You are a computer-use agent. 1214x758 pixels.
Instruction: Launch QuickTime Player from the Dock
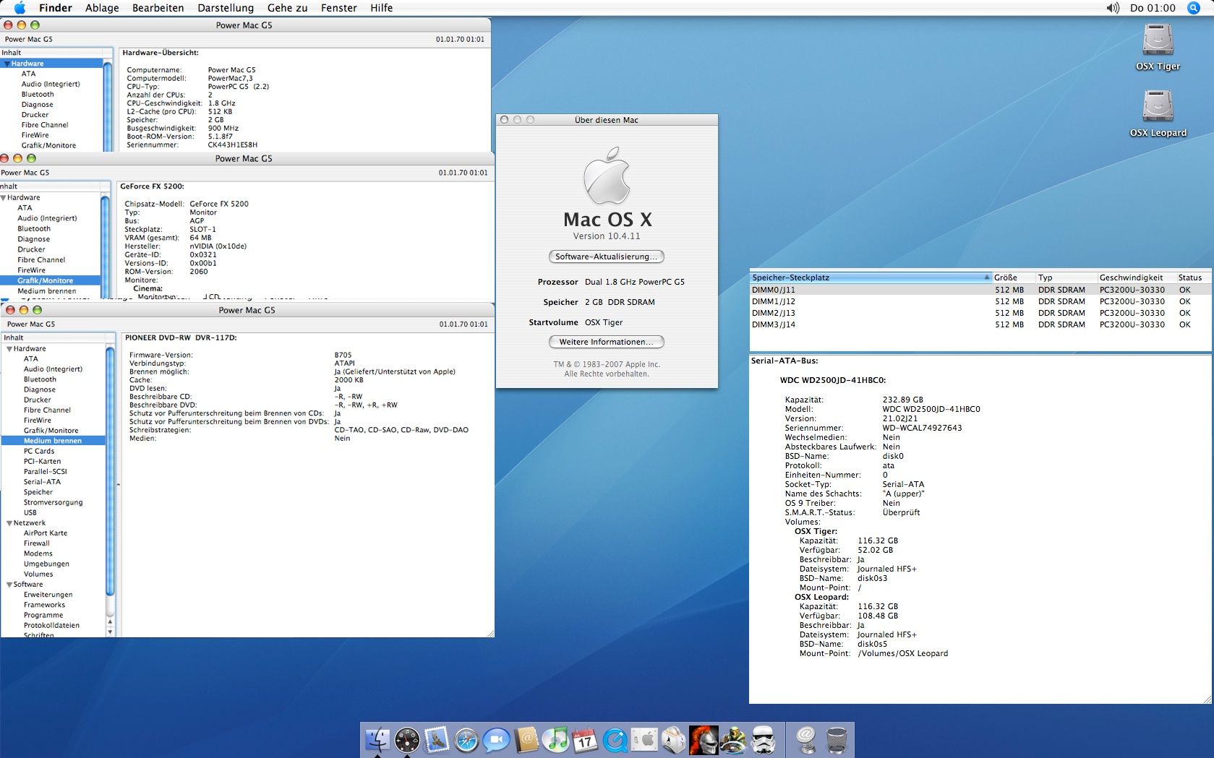click(x=615, y=739)
